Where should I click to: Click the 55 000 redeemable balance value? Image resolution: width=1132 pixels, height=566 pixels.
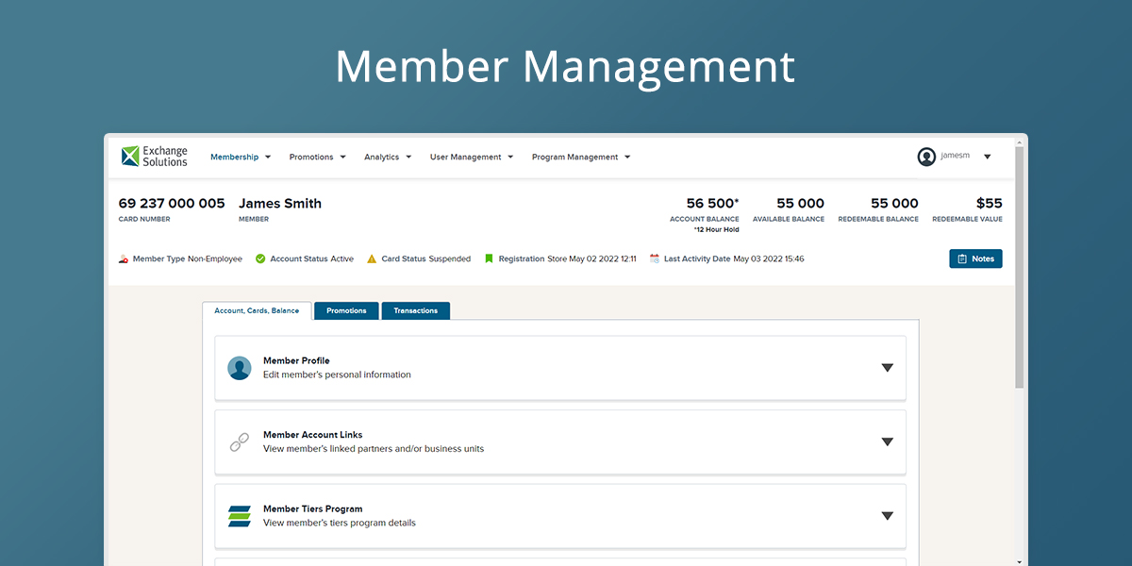tap(894, 203)
